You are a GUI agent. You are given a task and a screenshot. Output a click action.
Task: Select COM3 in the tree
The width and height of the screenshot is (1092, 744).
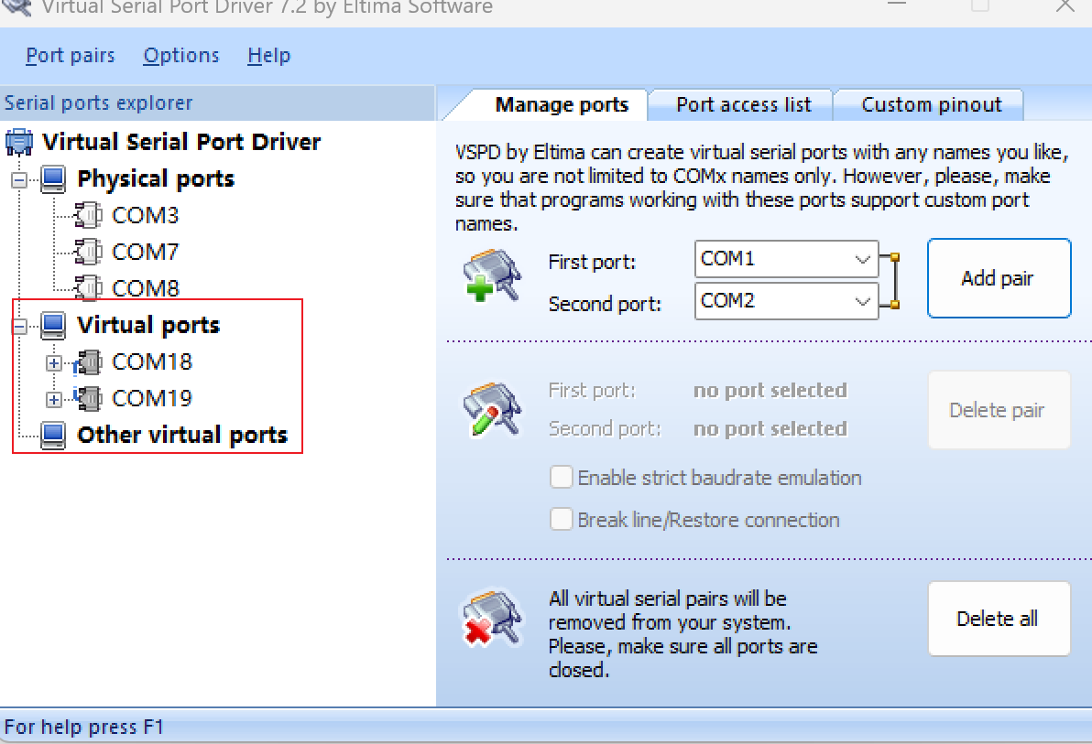(146, 216)
